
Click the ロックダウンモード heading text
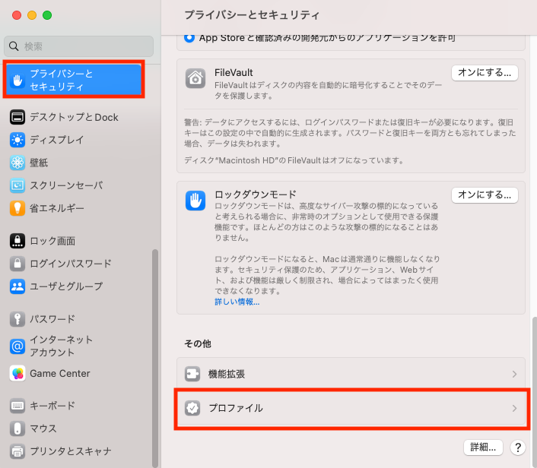point(256,194)
